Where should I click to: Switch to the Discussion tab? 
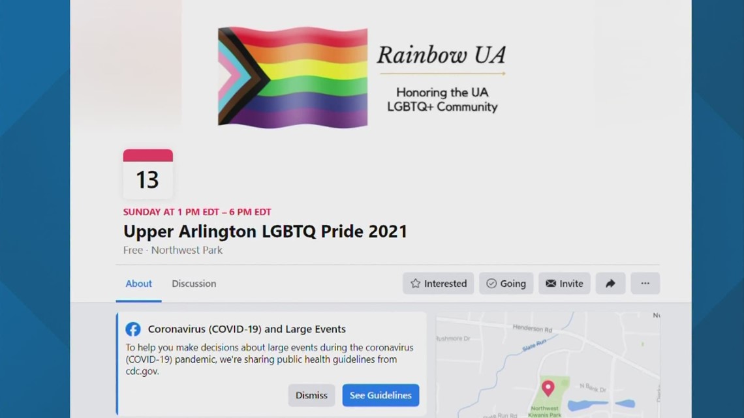[x=194, y=284]
